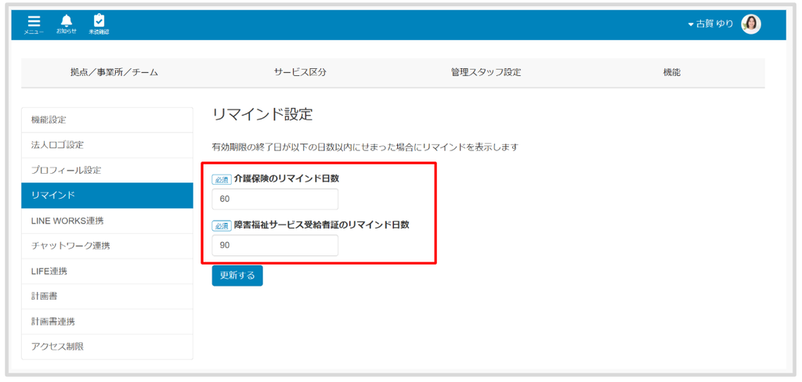Expand the 古賀 ゆり user dropdown
The height and width of the screenshot is (382, 802).
pos(710,24)
